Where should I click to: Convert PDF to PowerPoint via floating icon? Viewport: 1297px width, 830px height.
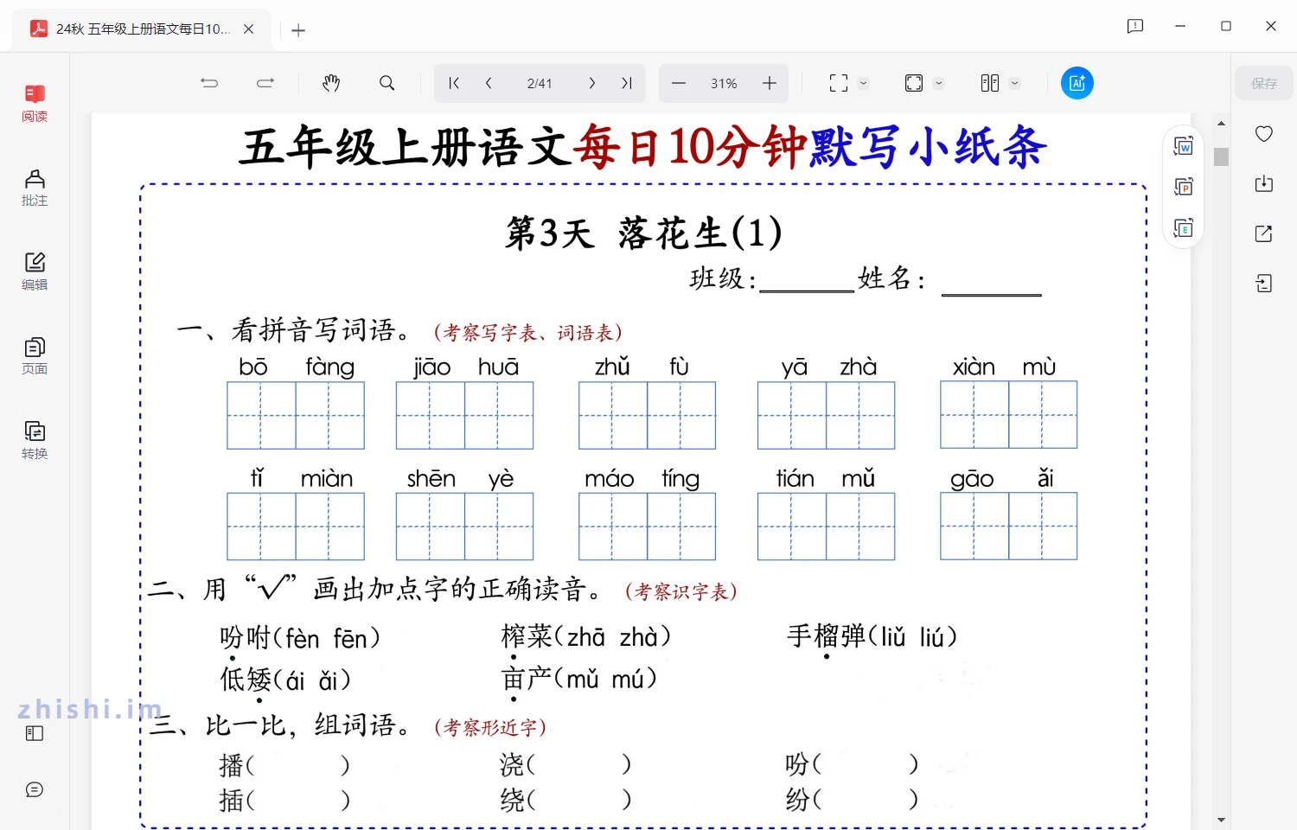tap(1184, 187)
